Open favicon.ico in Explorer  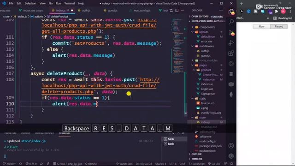click(x=207, y=103)
